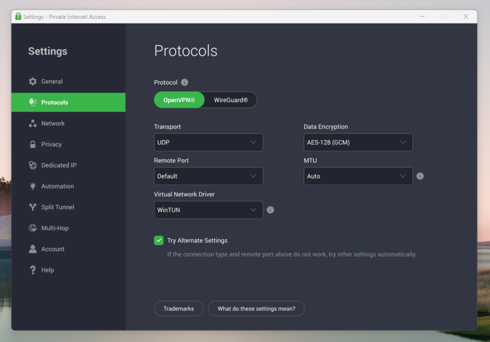Viewport: 490px width, 342px height.
Task: Click the info icon next to Protocol
Action: (x=185, y=82)
